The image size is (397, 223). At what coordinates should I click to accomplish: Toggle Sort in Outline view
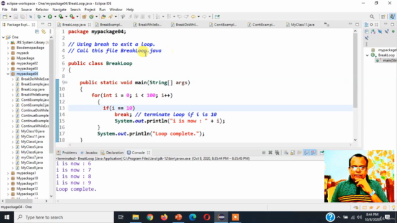[373, 32]
